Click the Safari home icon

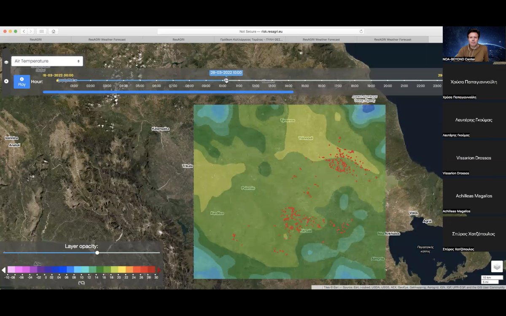(54, 31)
